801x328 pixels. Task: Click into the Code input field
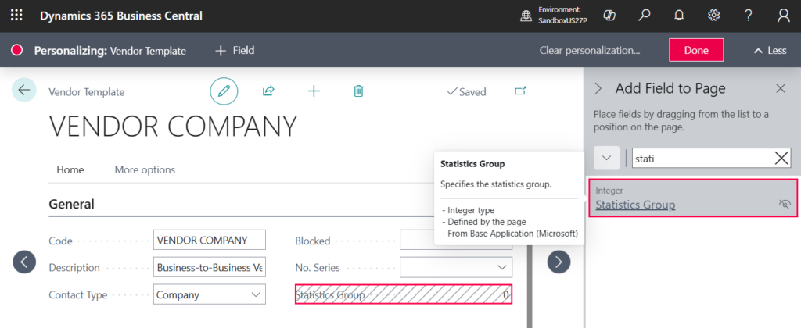click(x=210, y=241)
